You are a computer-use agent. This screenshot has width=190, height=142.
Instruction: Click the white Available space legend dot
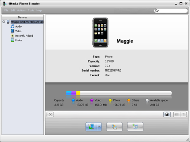[x=147, y=100]
